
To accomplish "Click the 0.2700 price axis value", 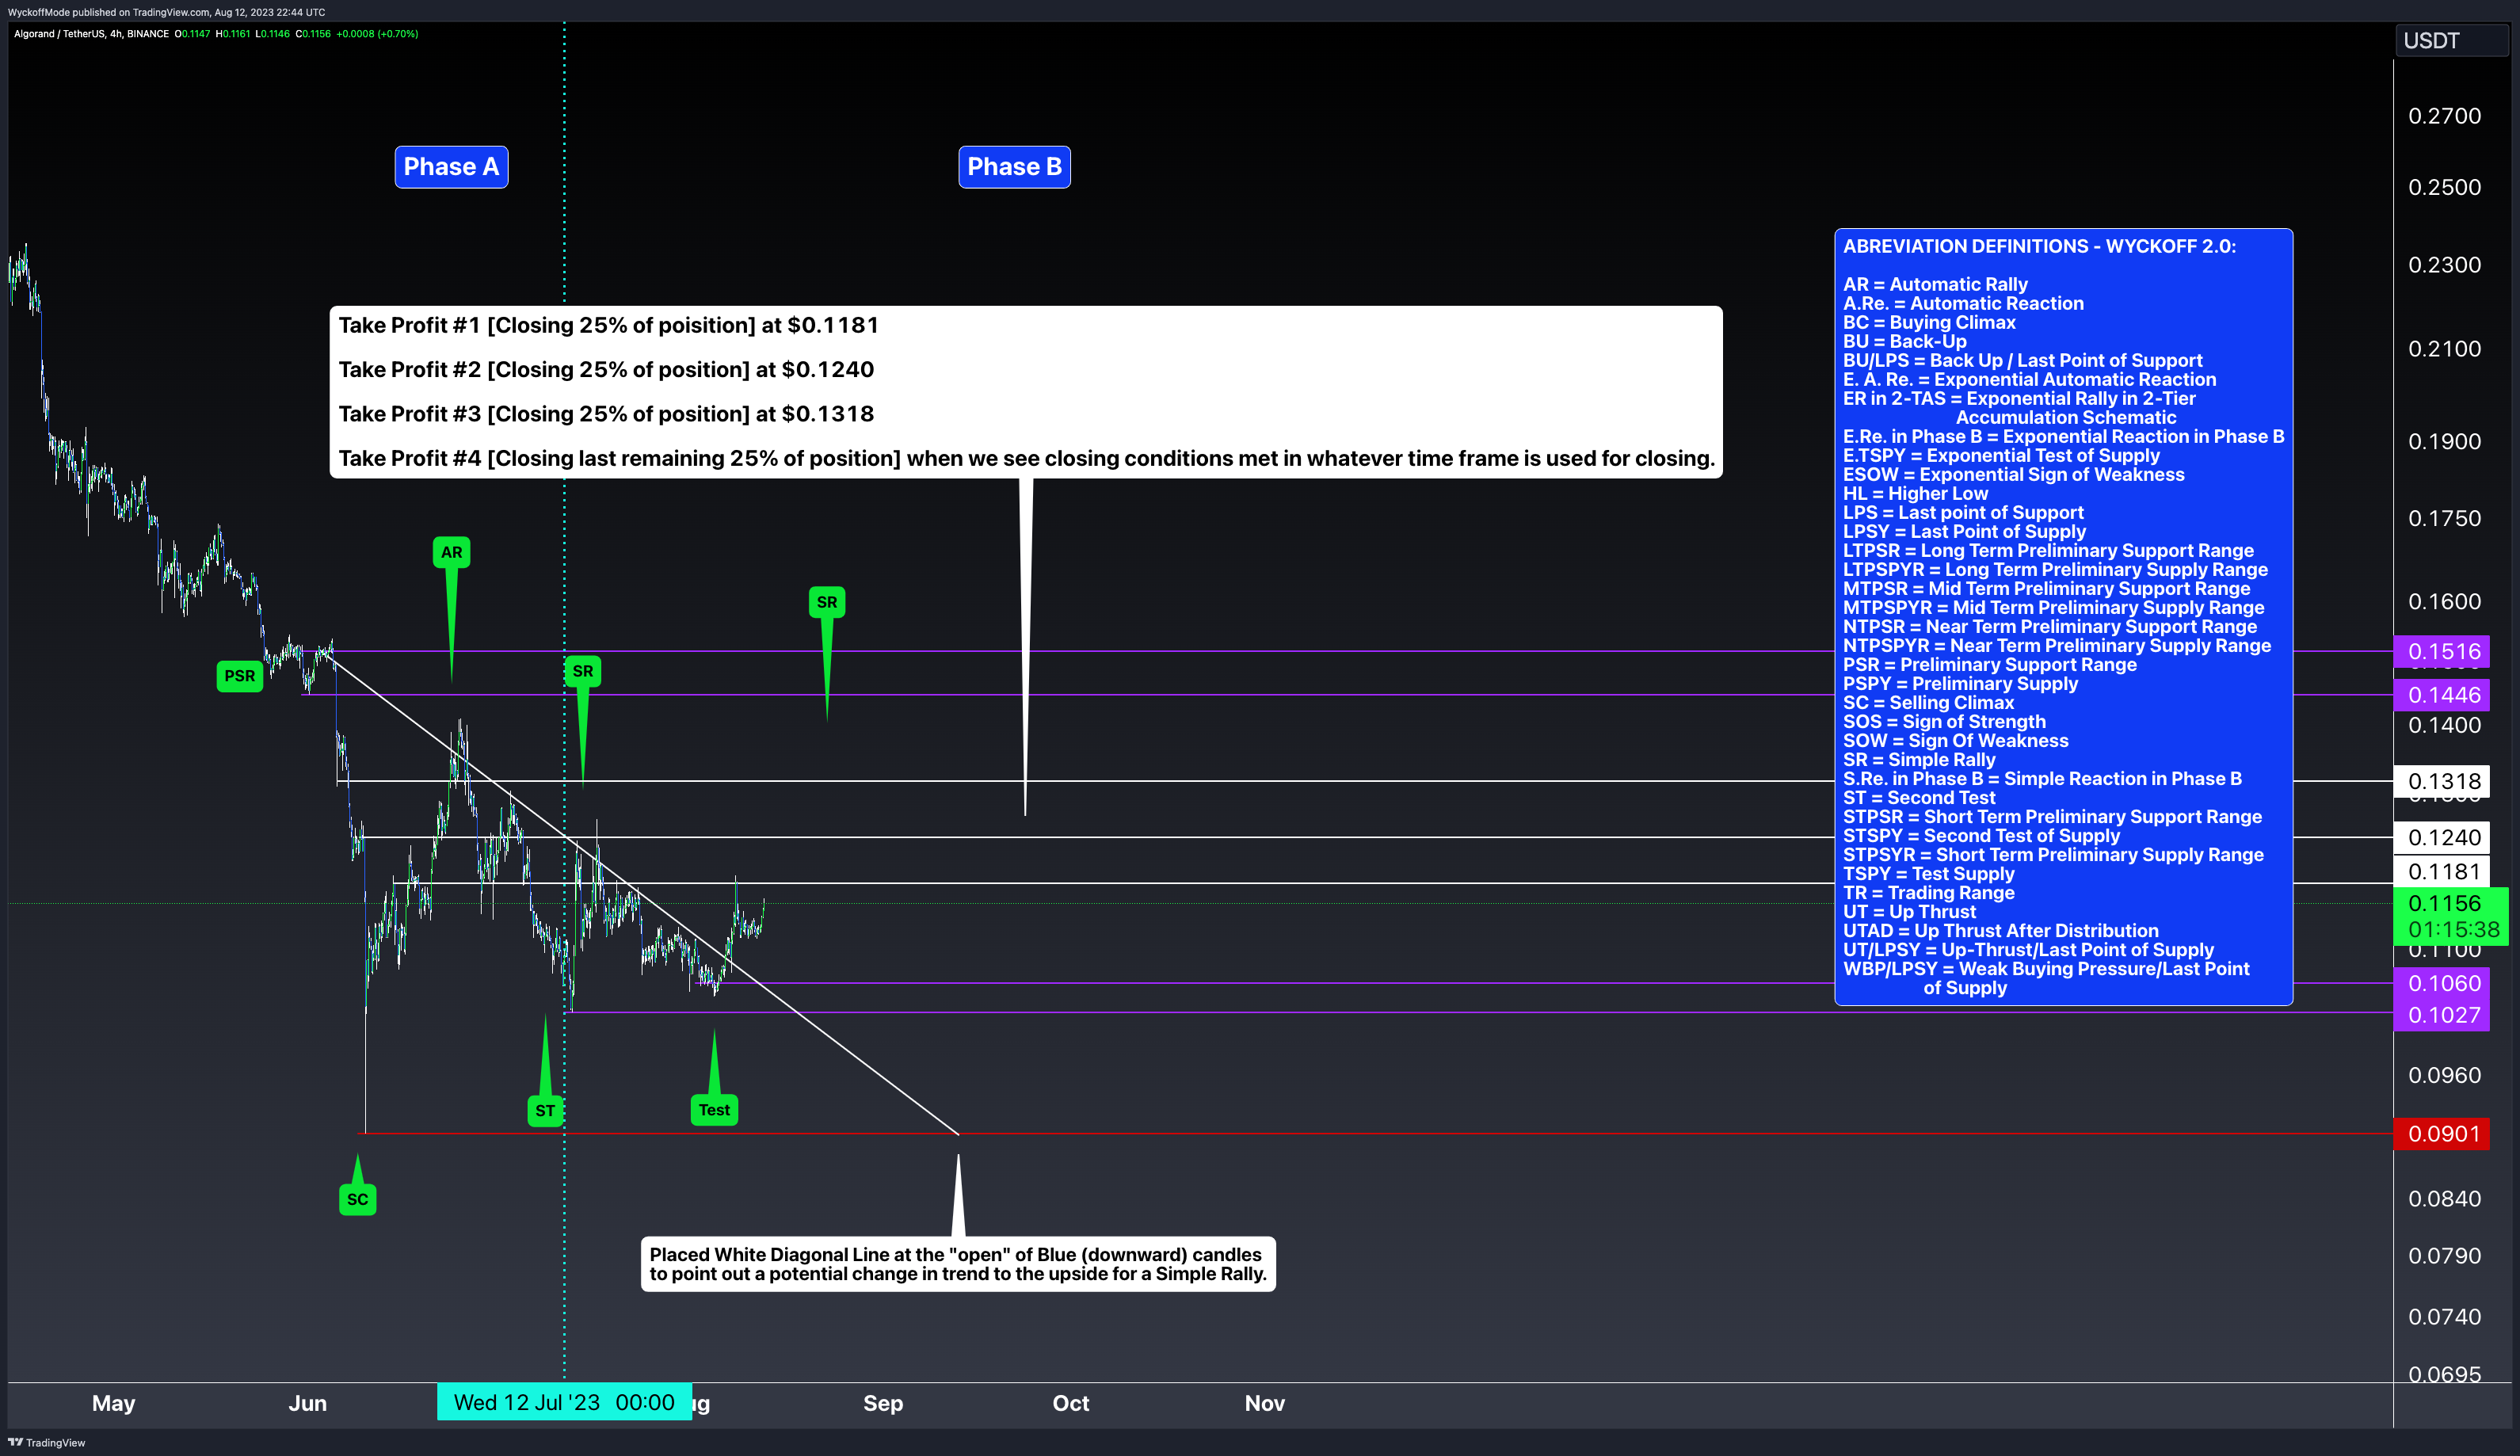I will point(2444,116).
